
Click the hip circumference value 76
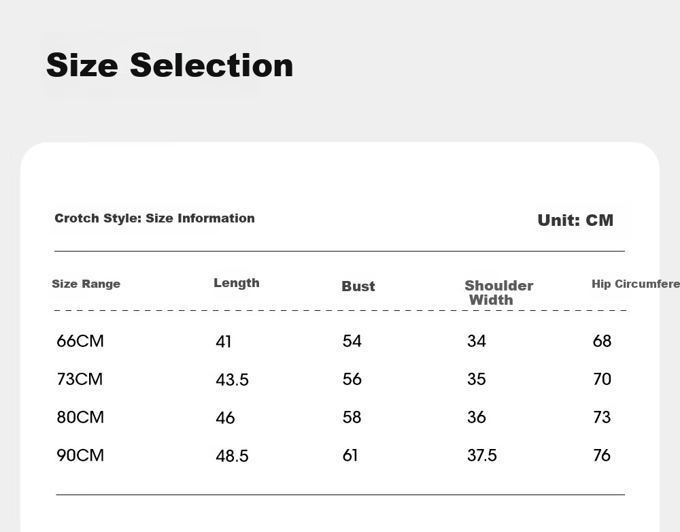pos(602,456)
